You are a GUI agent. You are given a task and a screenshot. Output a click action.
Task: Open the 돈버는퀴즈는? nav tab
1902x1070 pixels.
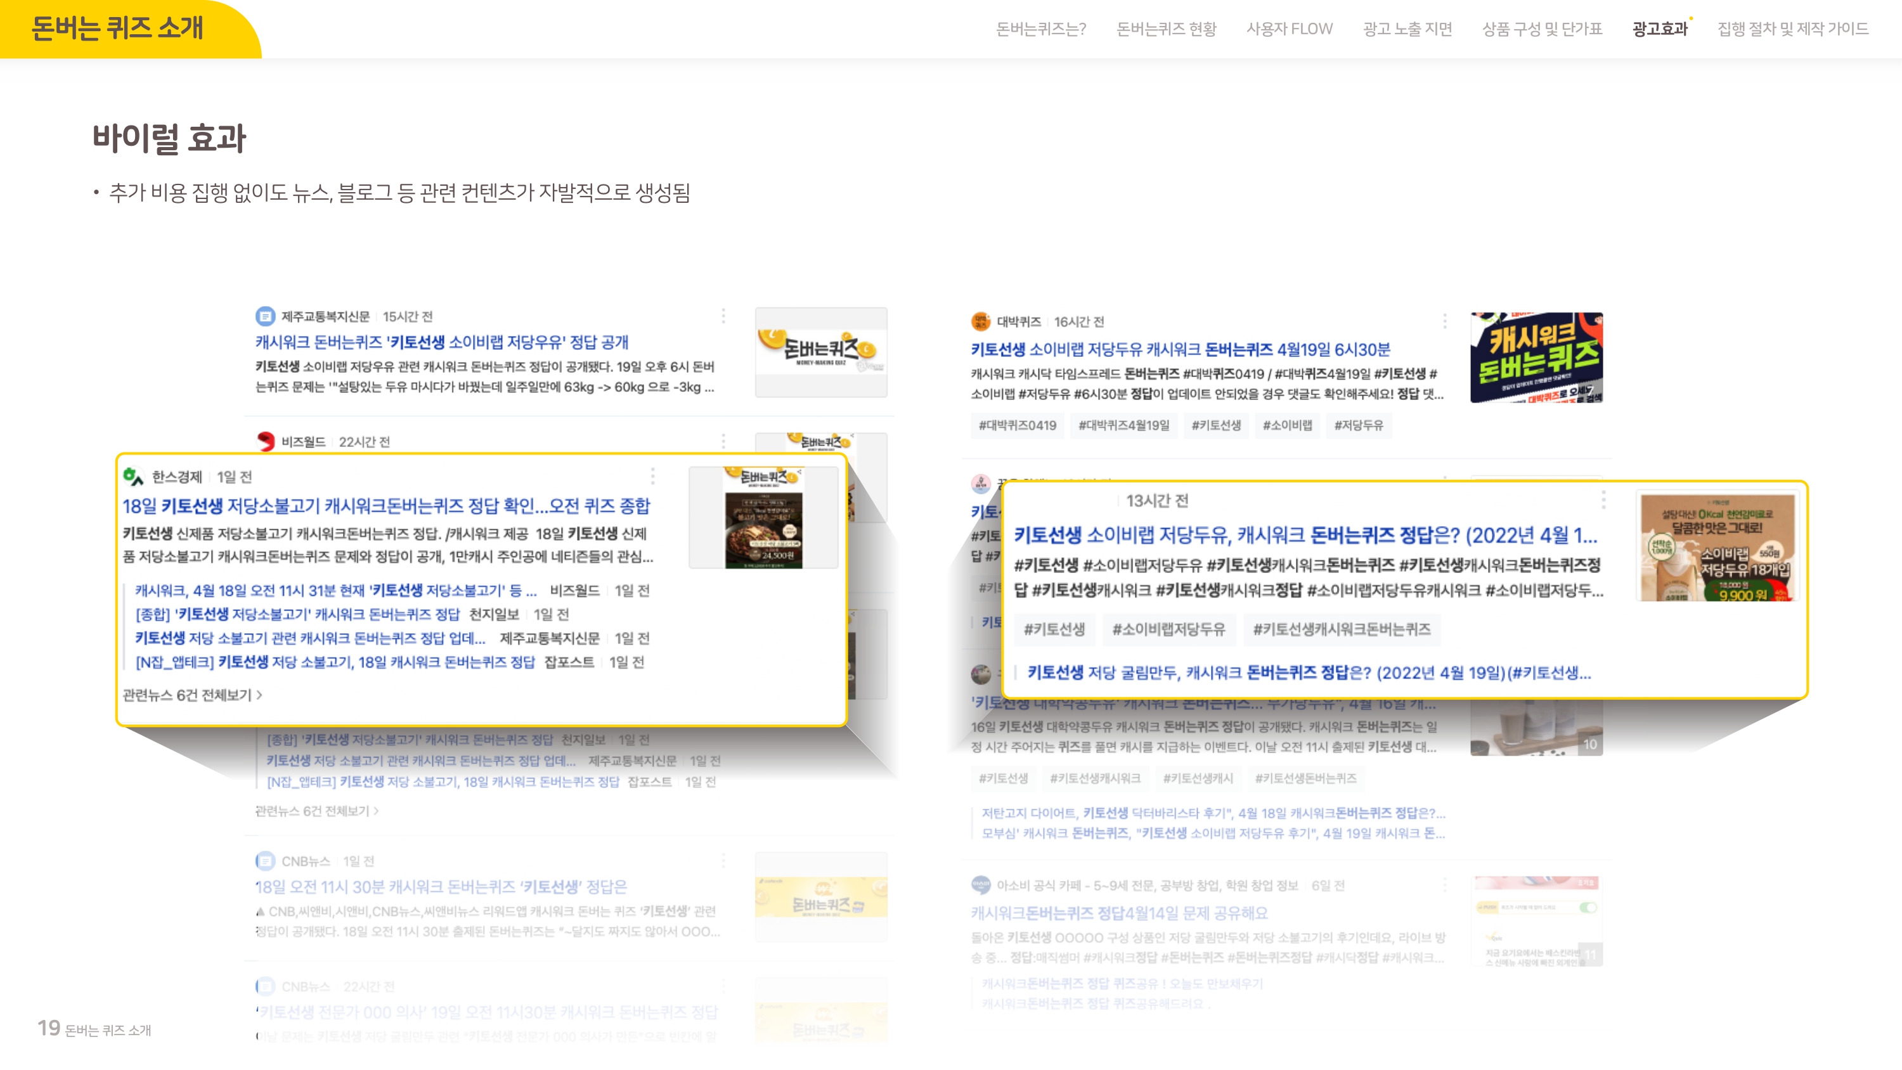point(1040,29)
